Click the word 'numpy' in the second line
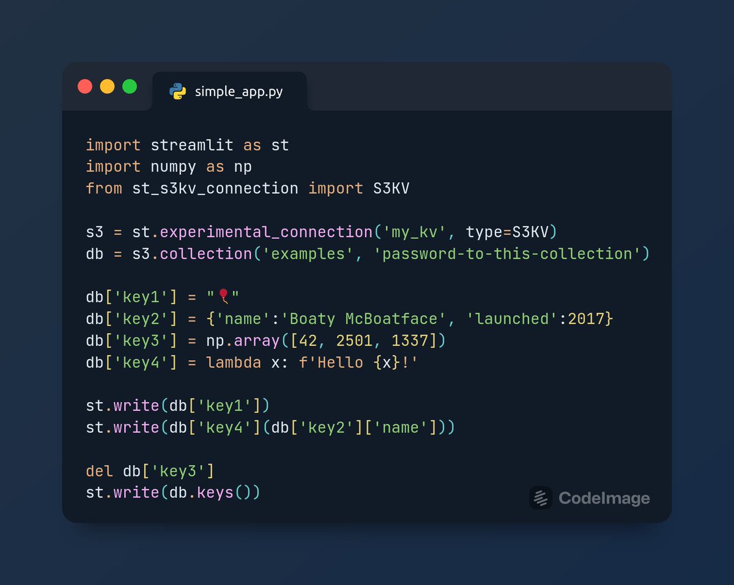Image resolution: width=734 pixels, height=585 pixels. click(174, 167)
